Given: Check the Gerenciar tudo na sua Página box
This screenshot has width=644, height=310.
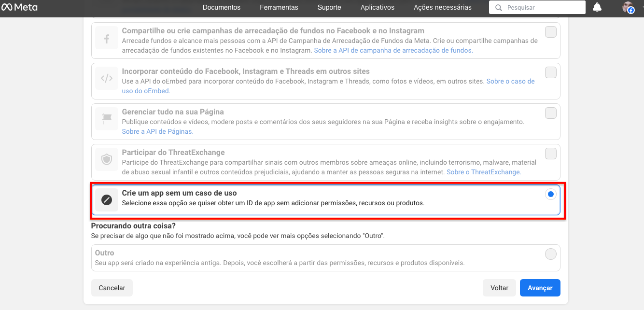Looking at the screenshot, I should pos(551,113).
